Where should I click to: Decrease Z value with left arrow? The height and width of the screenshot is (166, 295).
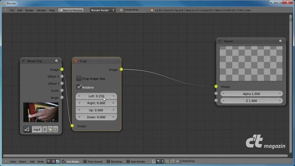point(223,101)
